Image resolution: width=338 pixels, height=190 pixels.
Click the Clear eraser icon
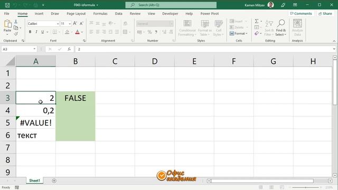coord(257,33)
